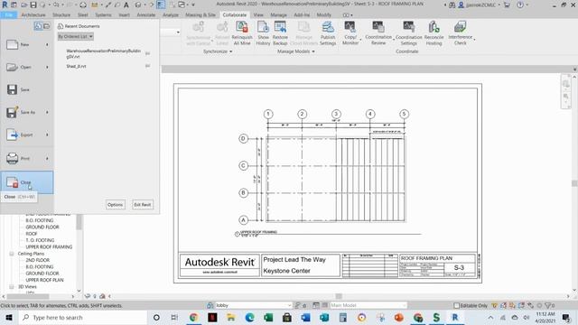The image size is (578, 325).
Task: Switch to the Architecture ribbon tab
Action: tap(33, 15)
